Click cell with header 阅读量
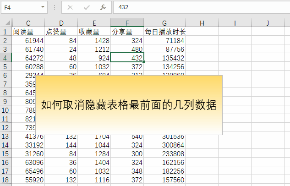Screen dimensions: 290x186 coord(28,32)
